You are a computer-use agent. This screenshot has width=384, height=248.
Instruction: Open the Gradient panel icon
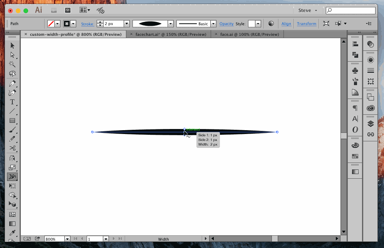click(x=355, y=172)
